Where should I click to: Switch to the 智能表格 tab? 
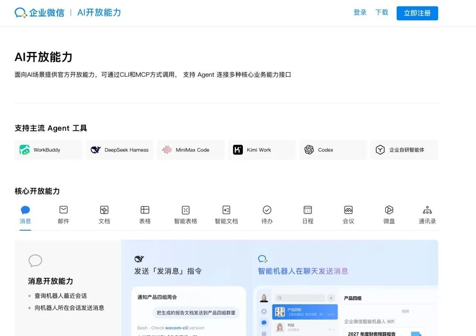coord(186,221)
